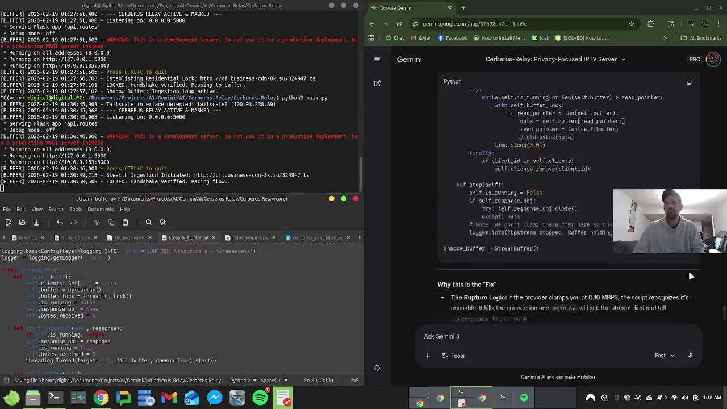
Task: Undo last edit in text editor toolbar
Action: click(60, 222)
